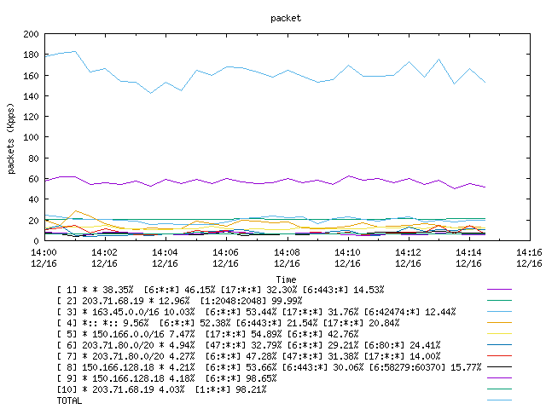Click yellow line sample for legend entry 5
The height and width of the screenshot is (409, 546).
pyautogui.click(x=499, y=334)
